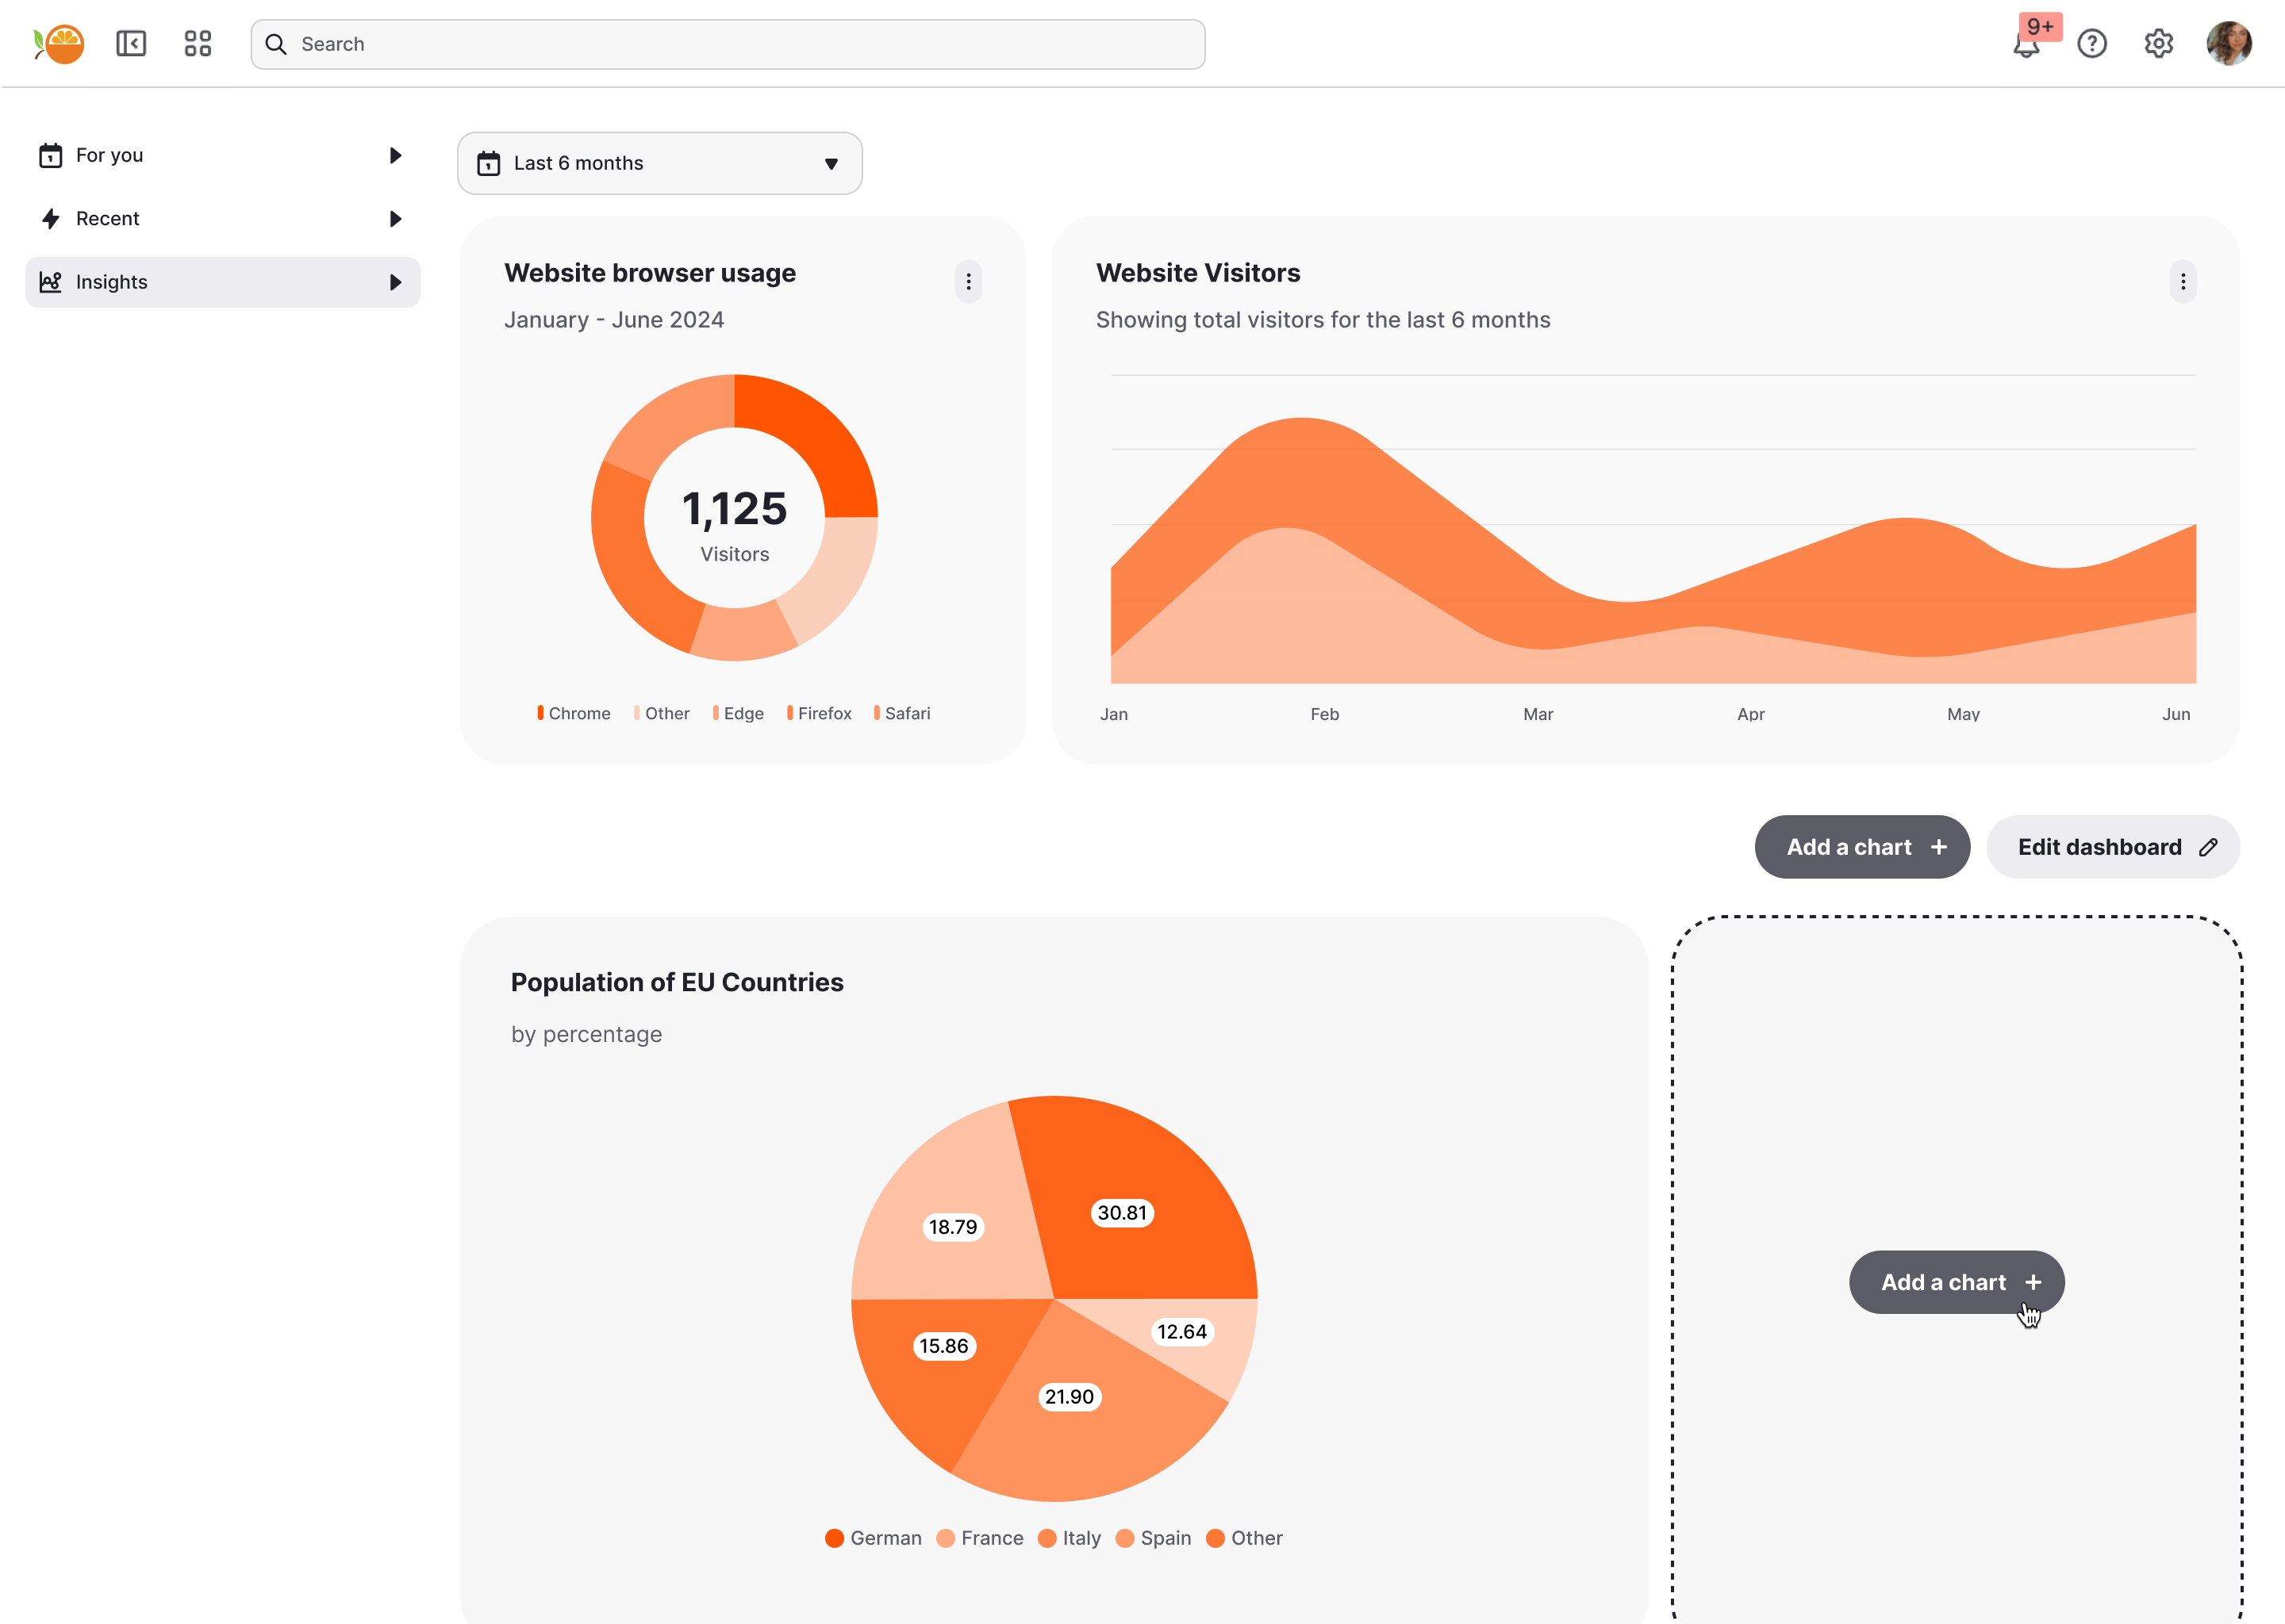Open the Last 6 months dropdown
2285x1624 pixels.
click(x=659, y=163)
